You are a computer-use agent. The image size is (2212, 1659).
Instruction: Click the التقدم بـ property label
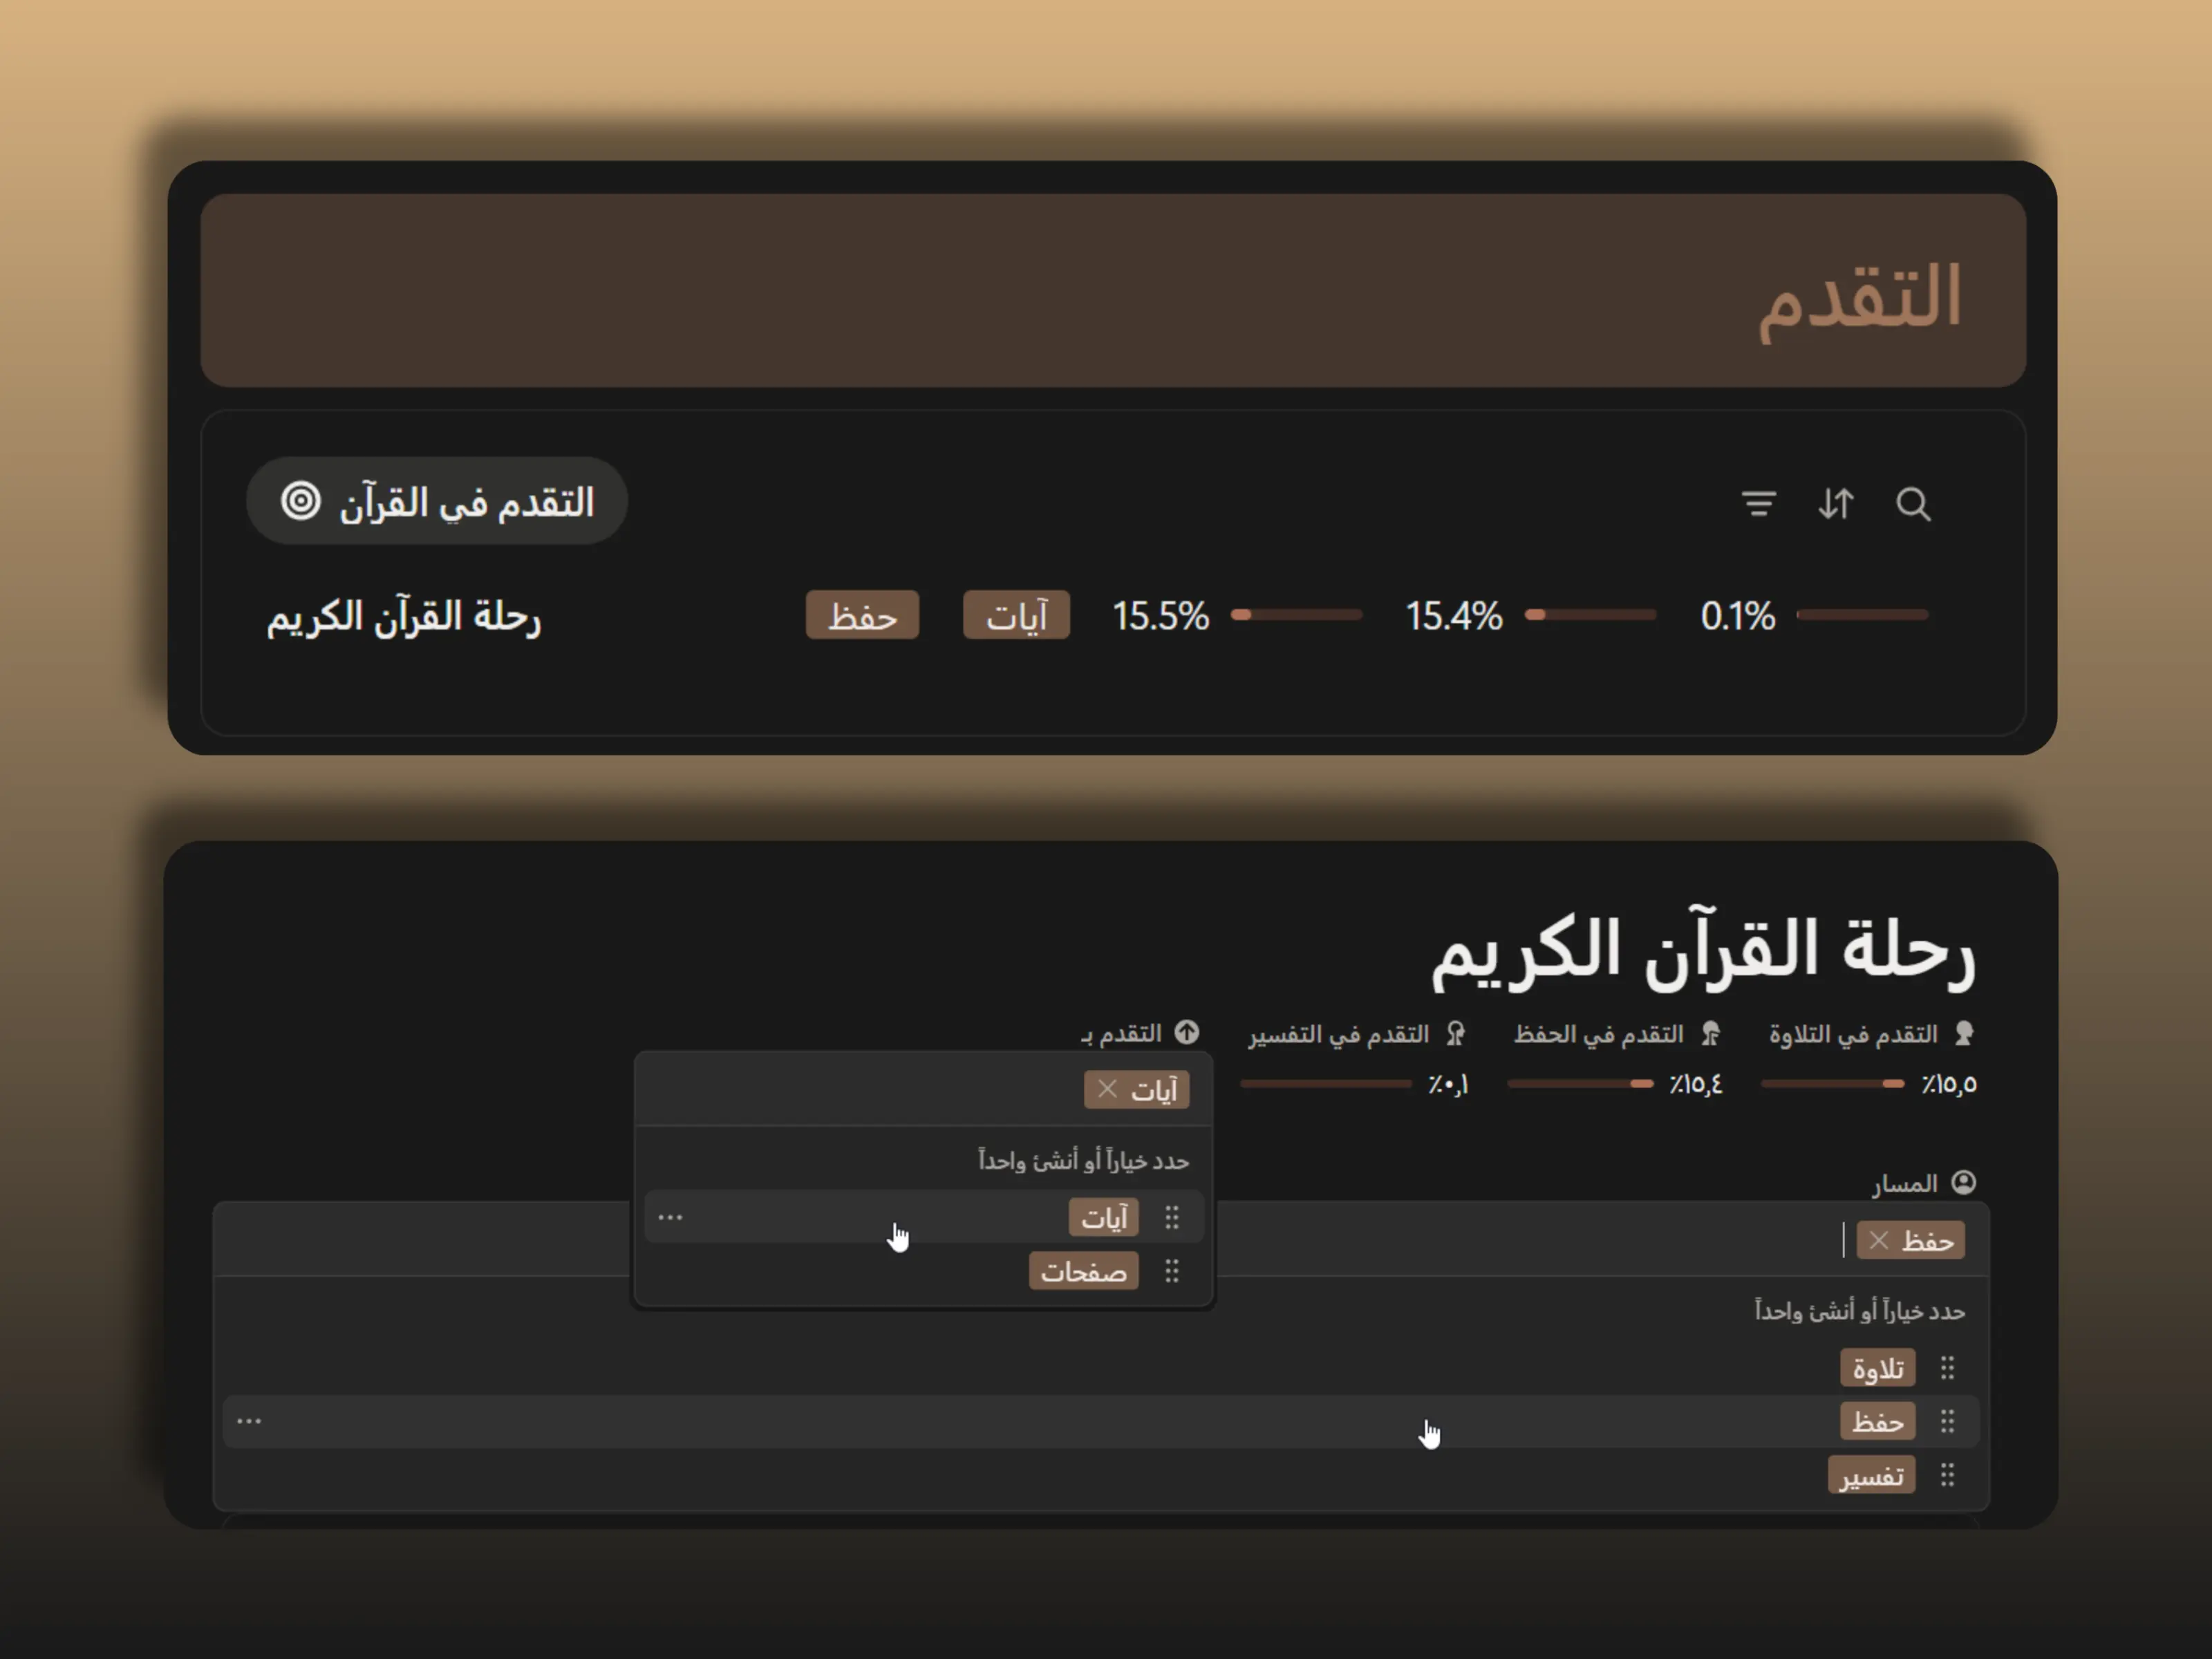[x=1122, y=1033]
